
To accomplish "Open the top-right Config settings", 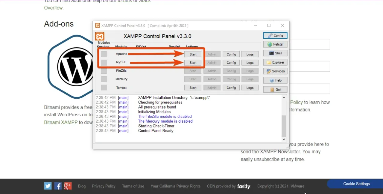I will pyautogui.click(x=275, y=35).
